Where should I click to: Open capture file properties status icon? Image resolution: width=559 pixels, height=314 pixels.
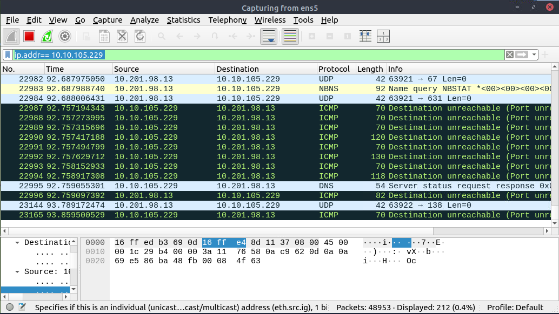pyautogui.click(x=22, y=307)
